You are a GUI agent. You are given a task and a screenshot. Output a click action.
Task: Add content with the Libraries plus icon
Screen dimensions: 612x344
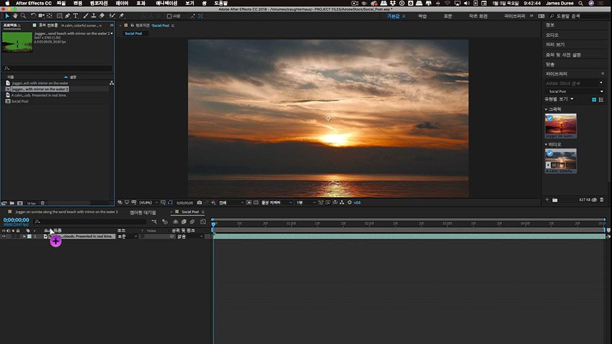(547, 200)
